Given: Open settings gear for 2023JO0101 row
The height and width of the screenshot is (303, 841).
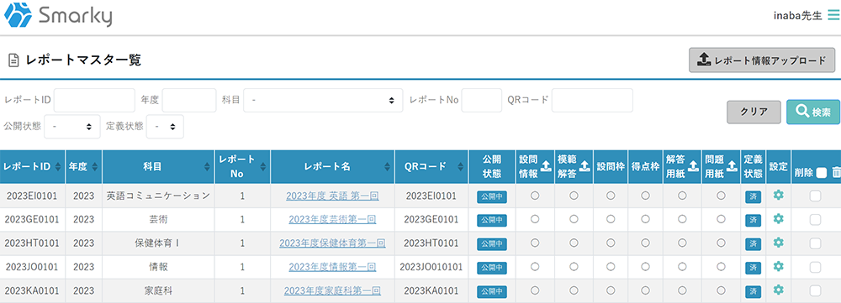Looking at the screenshot, I should (x=778, y=266).
